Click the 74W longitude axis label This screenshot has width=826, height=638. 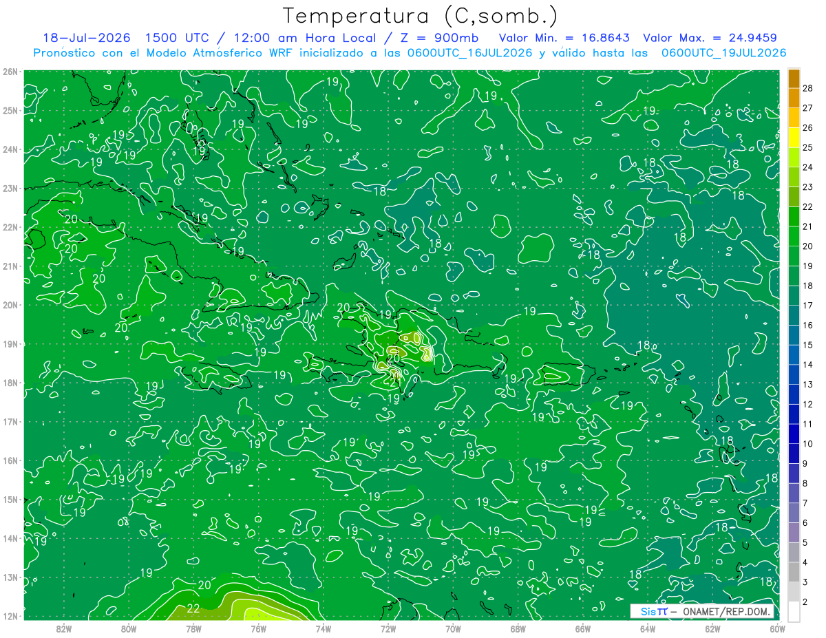tap(324, 628)
